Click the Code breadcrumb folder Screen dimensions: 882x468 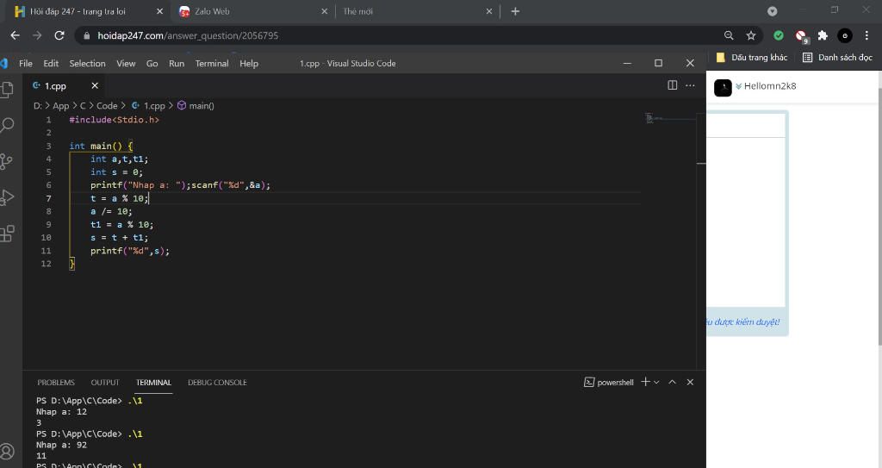[x=107, y=106]
